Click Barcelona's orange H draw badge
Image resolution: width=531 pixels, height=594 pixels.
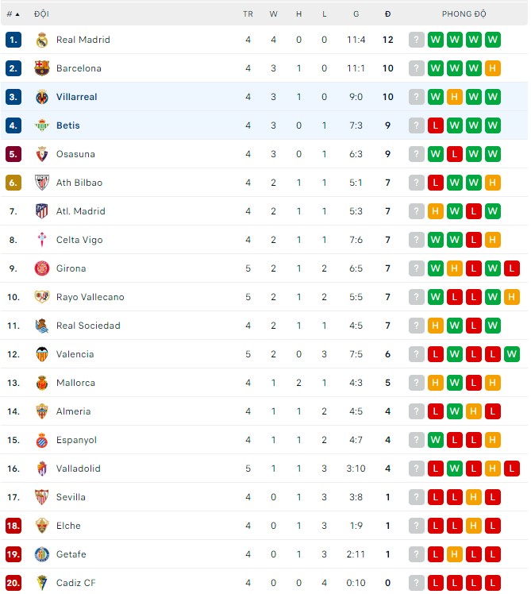[492, 68]
